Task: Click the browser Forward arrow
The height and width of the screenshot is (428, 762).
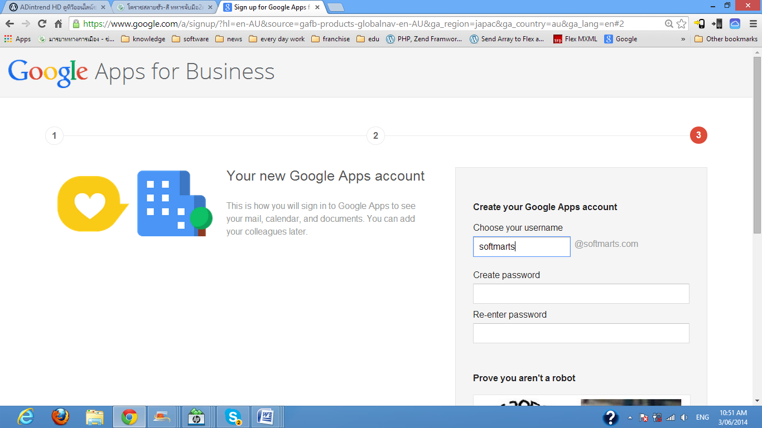Action: [26, 24]
